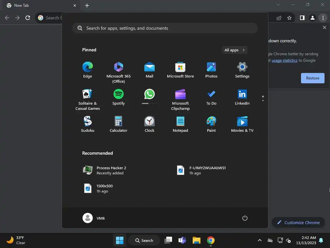This screenshot has width=330, height=248.
Task: Bookmark this tab with the star icon
Action: pos(289,18)
